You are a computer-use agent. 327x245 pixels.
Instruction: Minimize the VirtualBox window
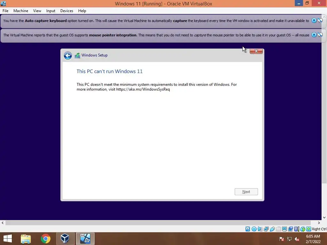click(299, 3)
